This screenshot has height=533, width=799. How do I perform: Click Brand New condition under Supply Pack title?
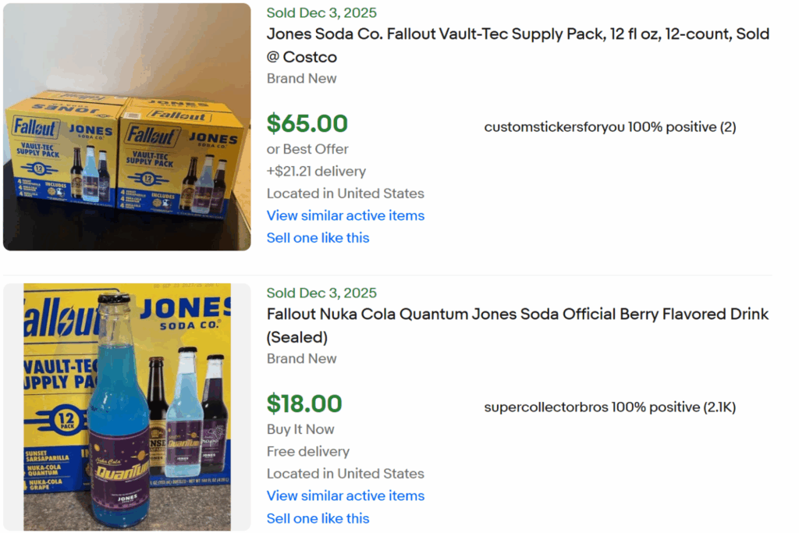(x=301, y=78)
